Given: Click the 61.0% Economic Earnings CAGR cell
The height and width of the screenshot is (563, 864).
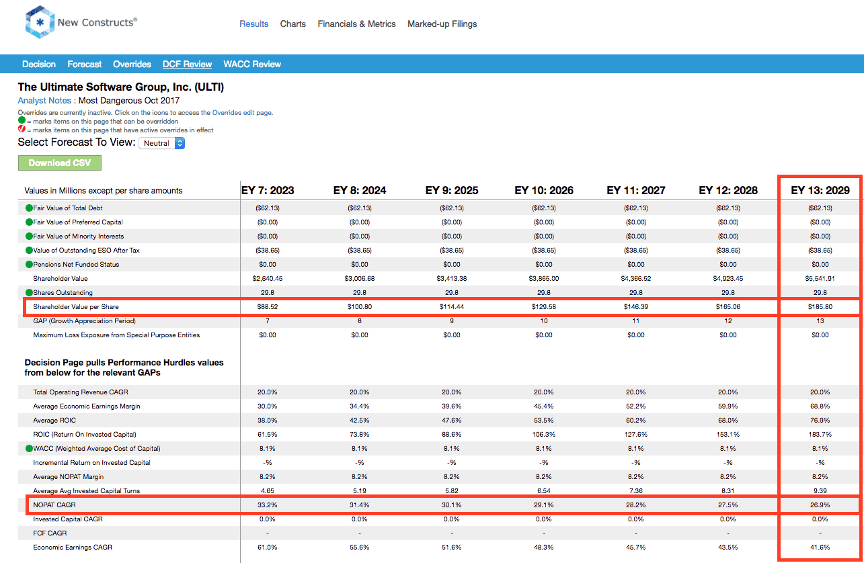Looking at the screenshot, I should pyautogui.click(x=268, y=547).
